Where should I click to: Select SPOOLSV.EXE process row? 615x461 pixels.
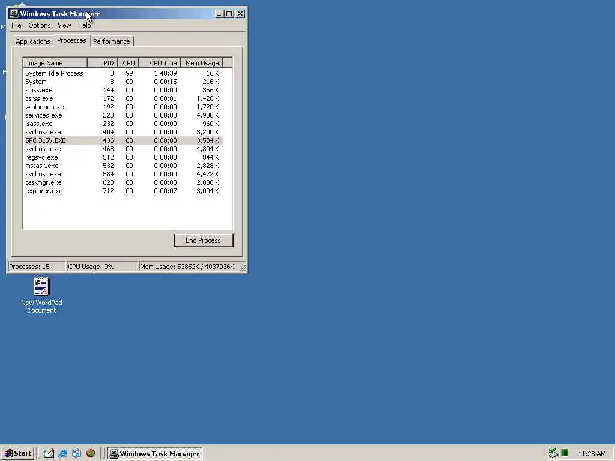[x=123, y=140]
